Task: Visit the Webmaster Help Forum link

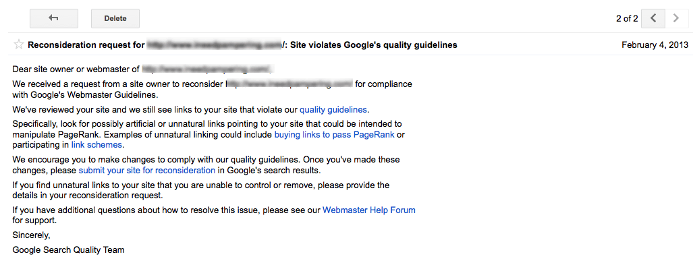Action: 369,210
